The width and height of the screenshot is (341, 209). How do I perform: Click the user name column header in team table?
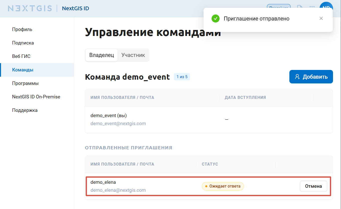tap(122, 97)
